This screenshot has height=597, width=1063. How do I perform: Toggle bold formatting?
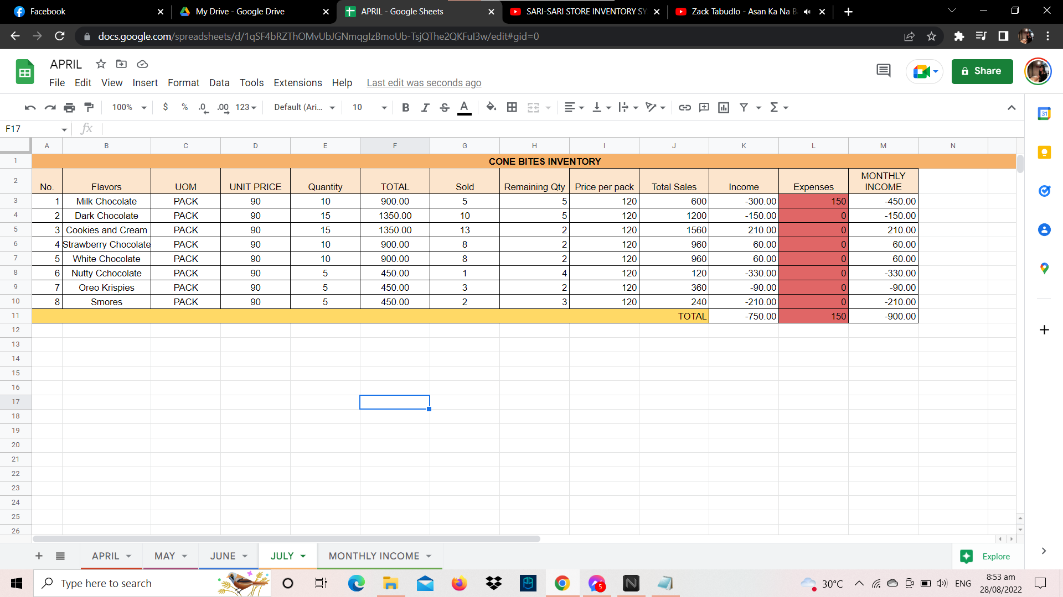click(x=405, y=107)
